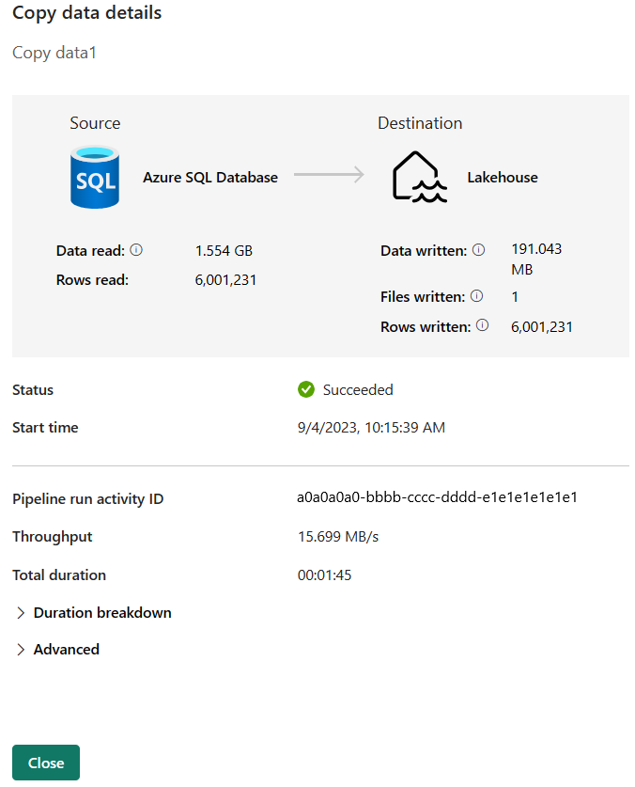
Task: Click the Files written value 1
Action: (x=515, y=296)
